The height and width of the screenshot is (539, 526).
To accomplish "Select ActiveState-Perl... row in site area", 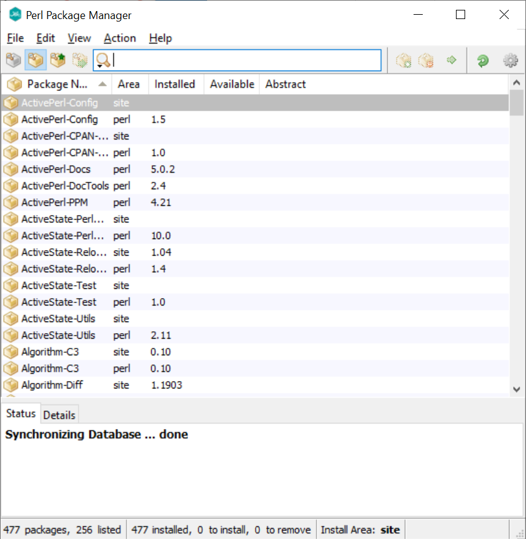I will pyautogui.click(x=255, y=219).
